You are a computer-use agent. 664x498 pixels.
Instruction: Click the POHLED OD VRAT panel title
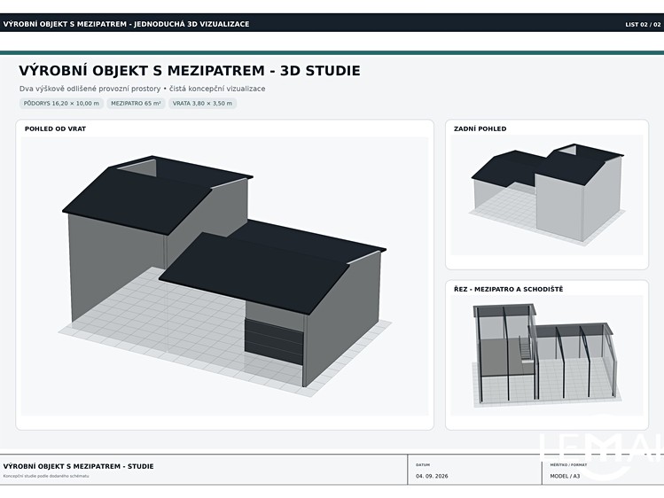click(x=55, y=128)
